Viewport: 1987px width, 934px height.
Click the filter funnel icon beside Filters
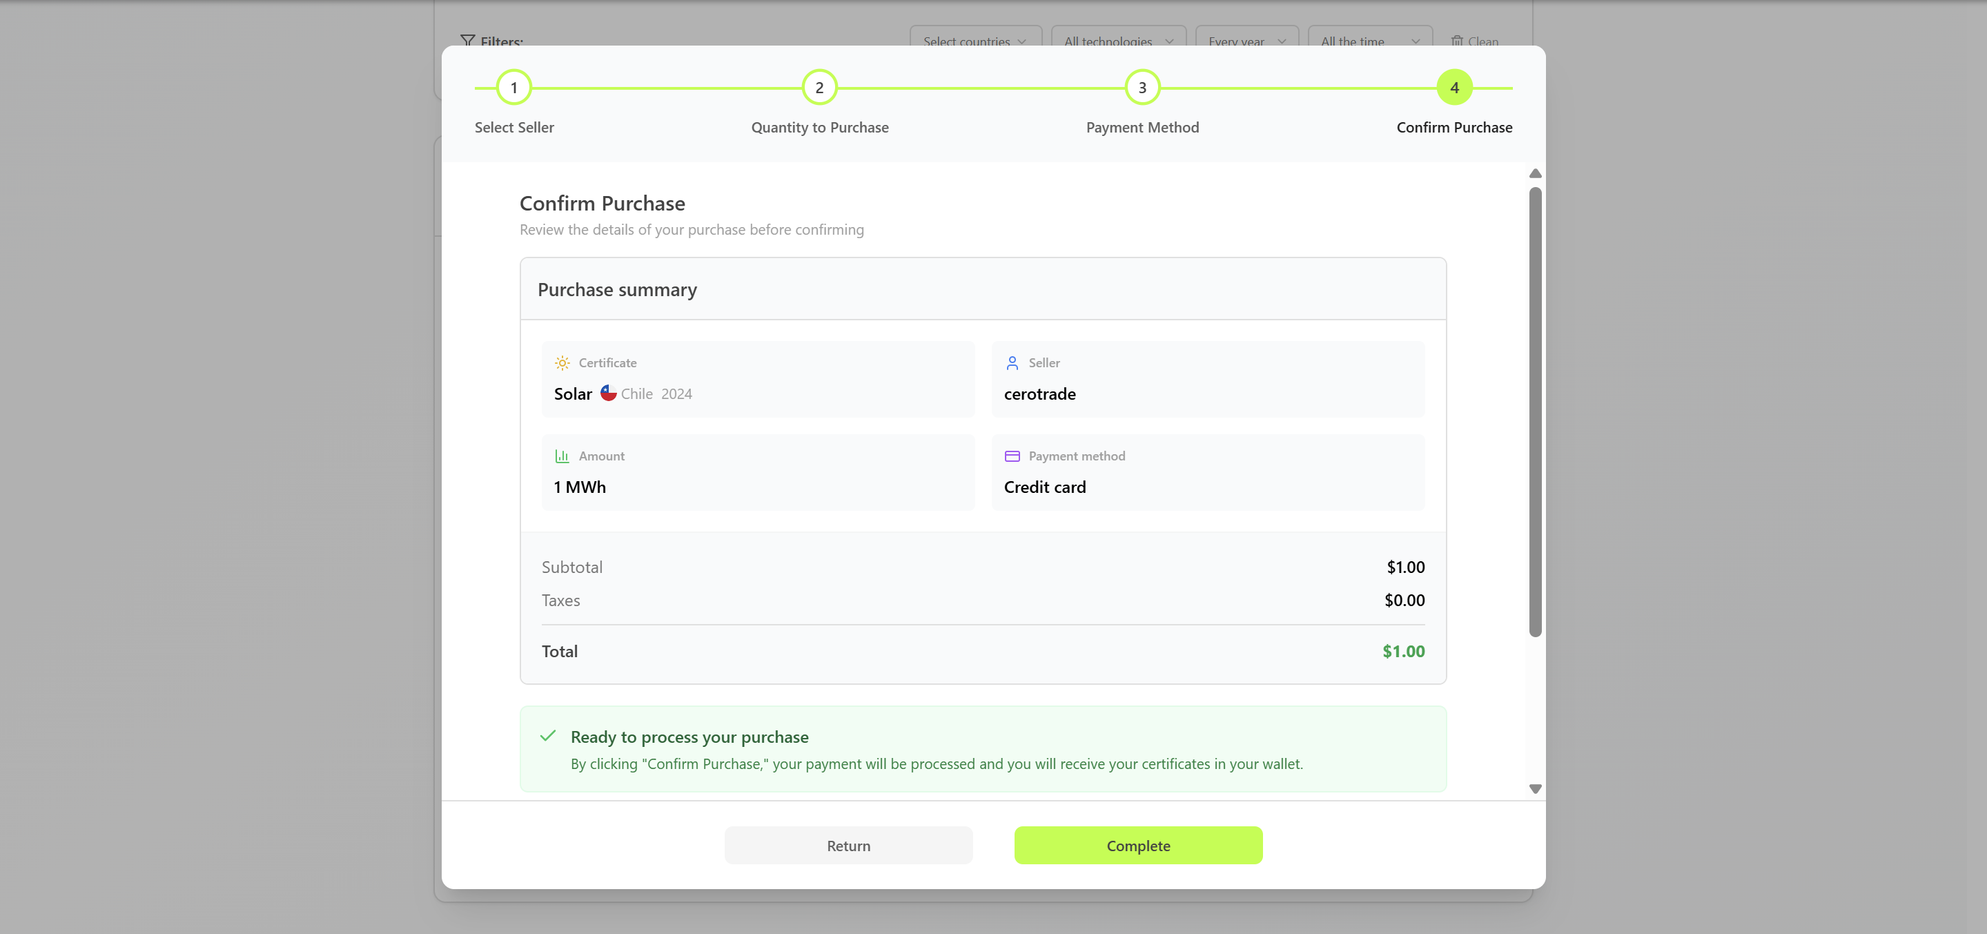[469, 41]
